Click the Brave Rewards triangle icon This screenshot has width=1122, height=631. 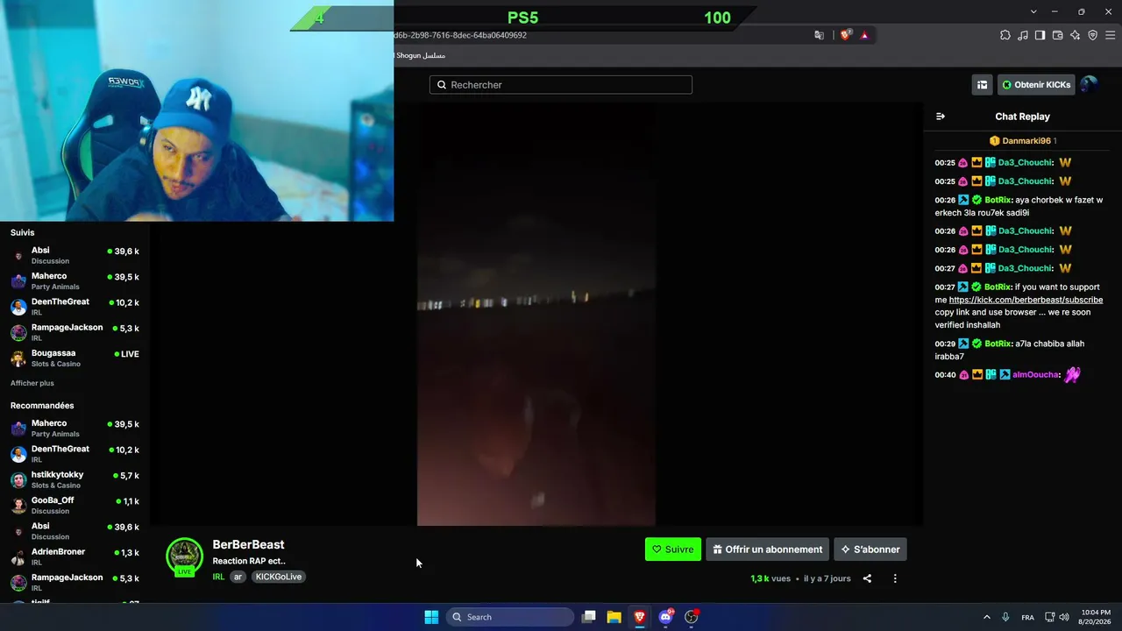[x=864, y=35]
